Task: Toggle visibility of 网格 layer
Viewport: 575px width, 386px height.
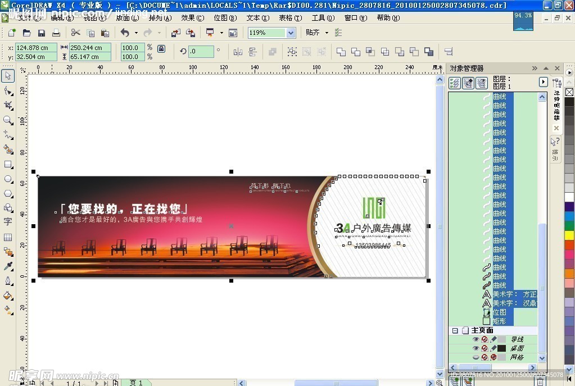Action: click(x=476, y=357)
